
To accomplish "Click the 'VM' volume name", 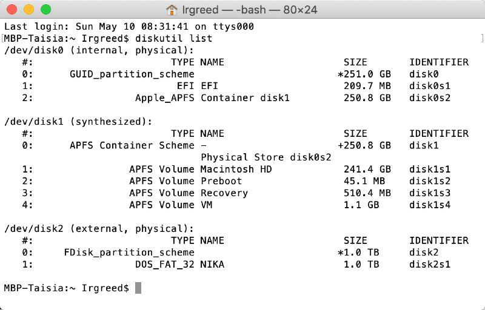I will 206,205.
